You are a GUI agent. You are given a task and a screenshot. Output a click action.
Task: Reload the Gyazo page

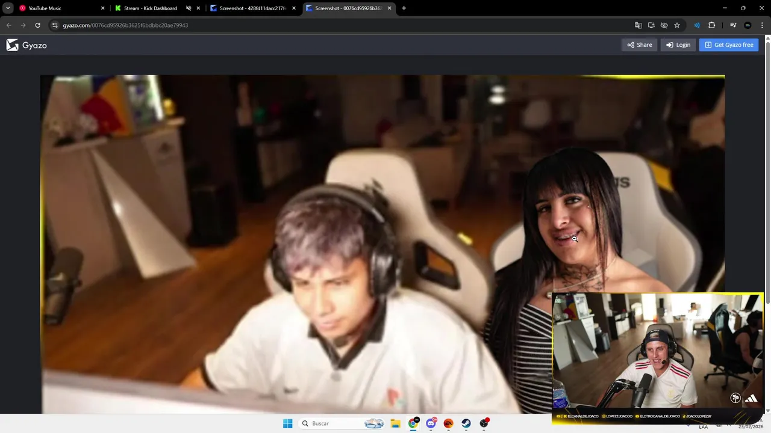tap(37, 25)
